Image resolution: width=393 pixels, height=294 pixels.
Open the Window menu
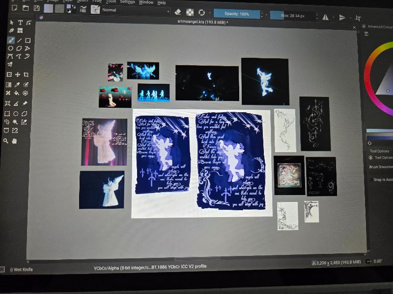click(x=146, y=2)
